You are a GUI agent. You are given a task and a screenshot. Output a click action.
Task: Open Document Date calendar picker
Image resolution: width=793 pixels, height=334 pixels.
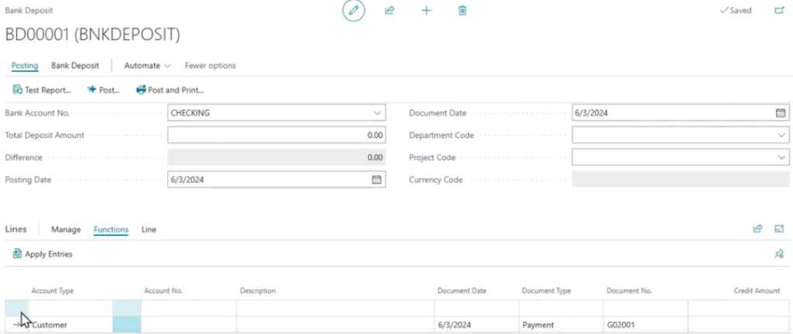coord(781,113)
